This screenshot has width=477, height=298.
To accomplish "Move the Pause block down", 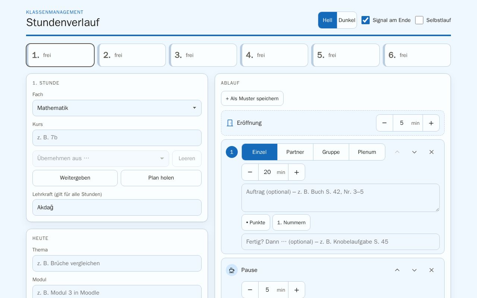I will 414,270.
